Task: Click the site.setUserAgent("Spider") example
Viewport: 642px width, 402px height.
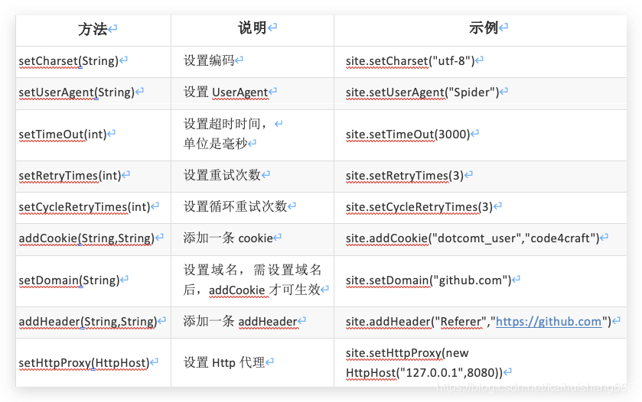Action: click(422, 92)
